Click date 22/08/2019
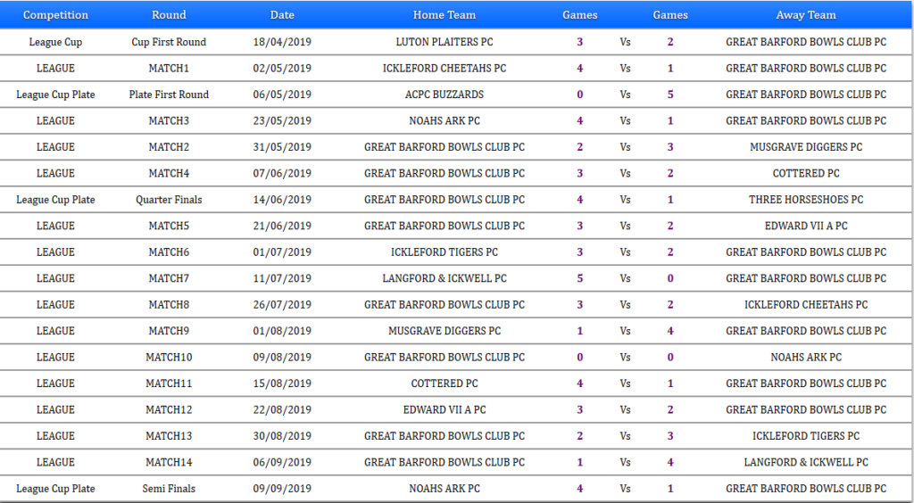The image size is (914, 503). click(x=282, y=409)
